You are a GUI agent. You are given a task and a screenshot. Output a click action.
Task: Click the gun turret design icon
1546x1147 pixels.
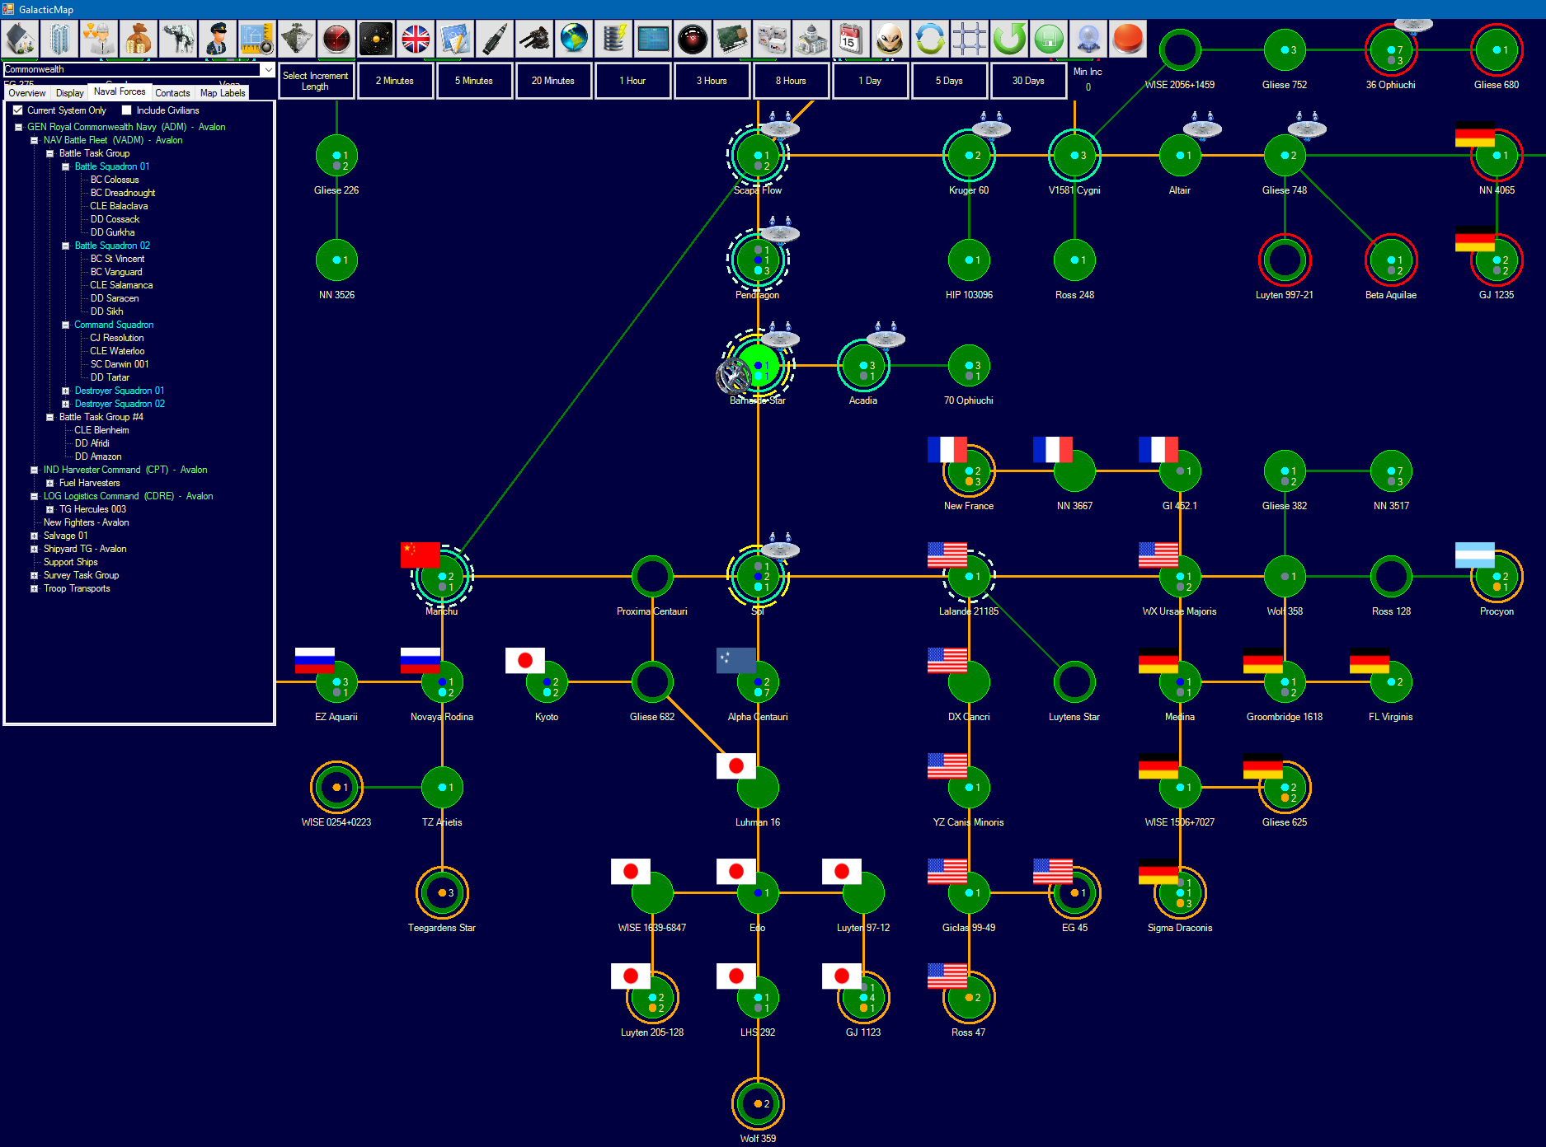click(534, 39)
